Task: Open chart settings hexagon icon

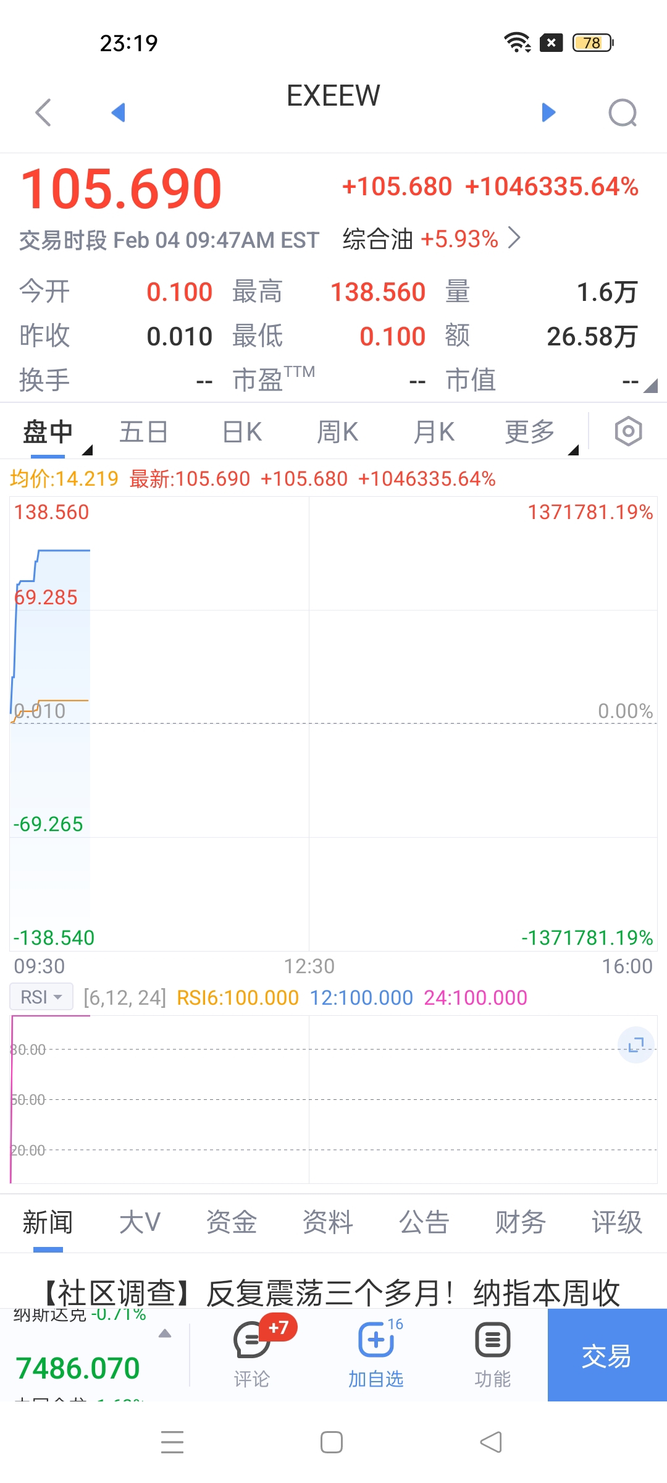Action: [x=628, y=431]
